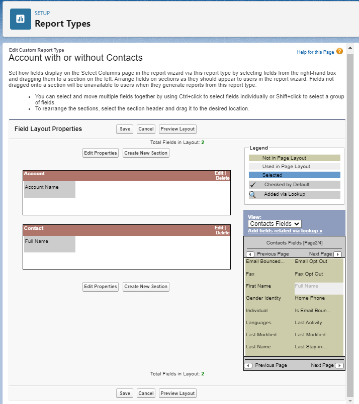Click the Checked by Default checkmark icon
Image resolution: width=359 pixels, height=404 pixels.
(253, 185)
